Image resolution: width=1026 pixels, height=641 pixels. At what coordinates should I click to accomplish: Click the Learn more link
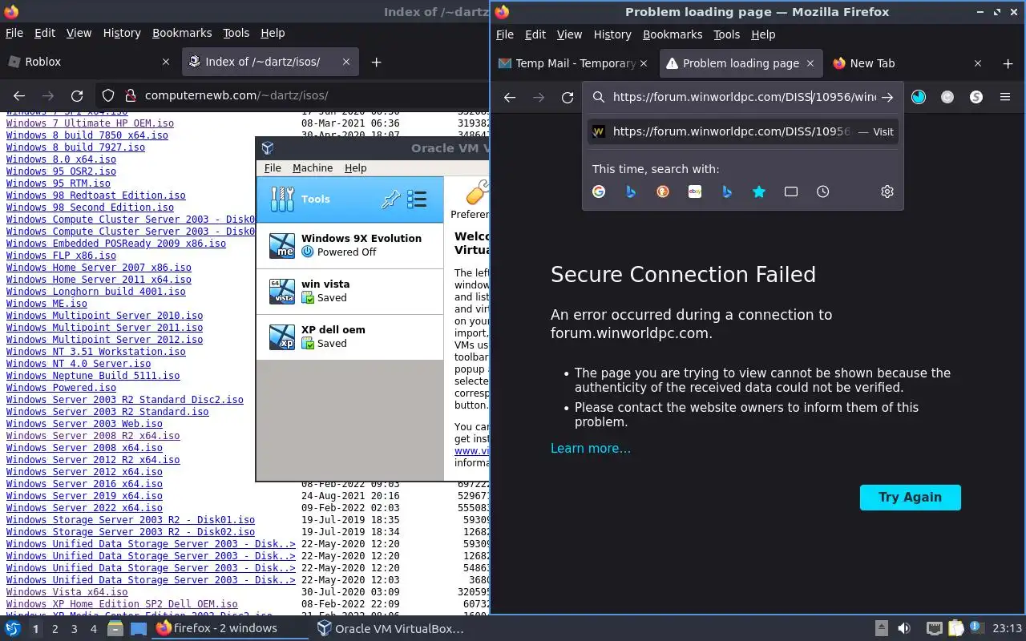point(591,448)
